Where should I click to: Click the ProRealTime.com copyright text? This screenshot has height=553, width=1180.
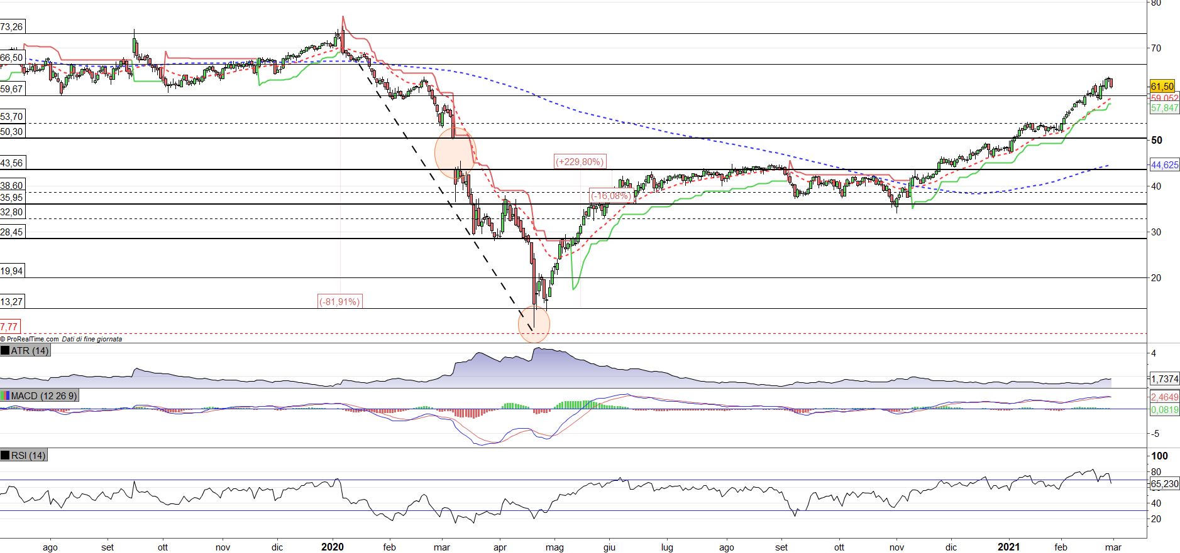30,339
